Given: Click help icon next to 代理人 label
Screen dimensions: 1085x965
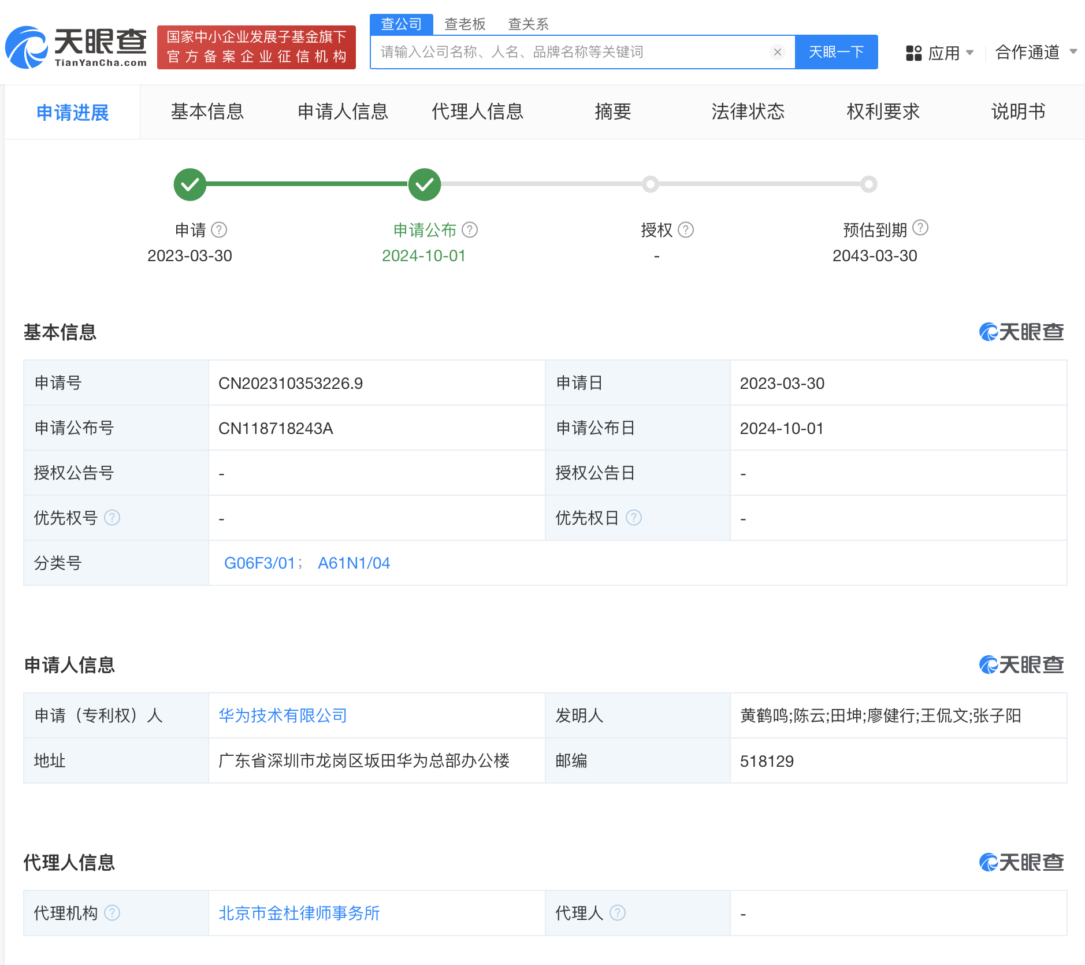Looking at the screenshot, I should (618, 913).
